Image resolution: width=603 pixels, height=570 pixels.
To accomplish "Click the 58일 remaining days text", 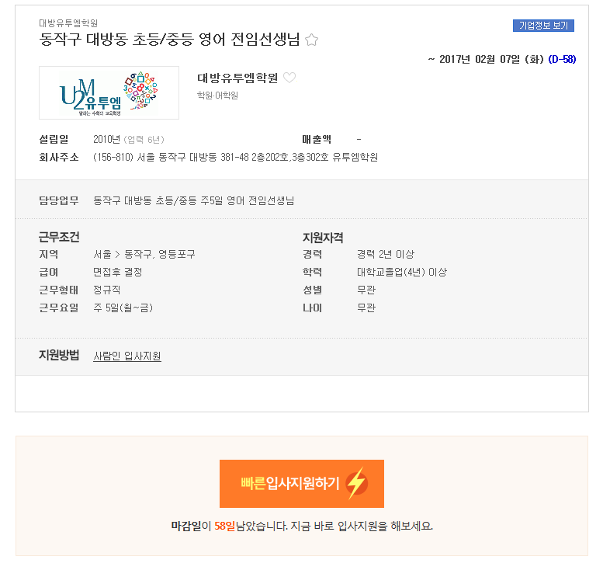I will coord(225,526).
